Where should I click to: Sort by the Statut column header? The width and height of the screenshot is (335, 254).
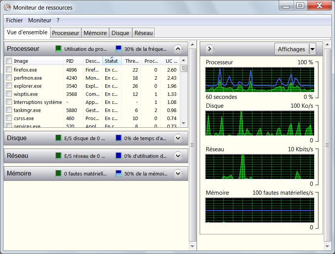[112, 61]
